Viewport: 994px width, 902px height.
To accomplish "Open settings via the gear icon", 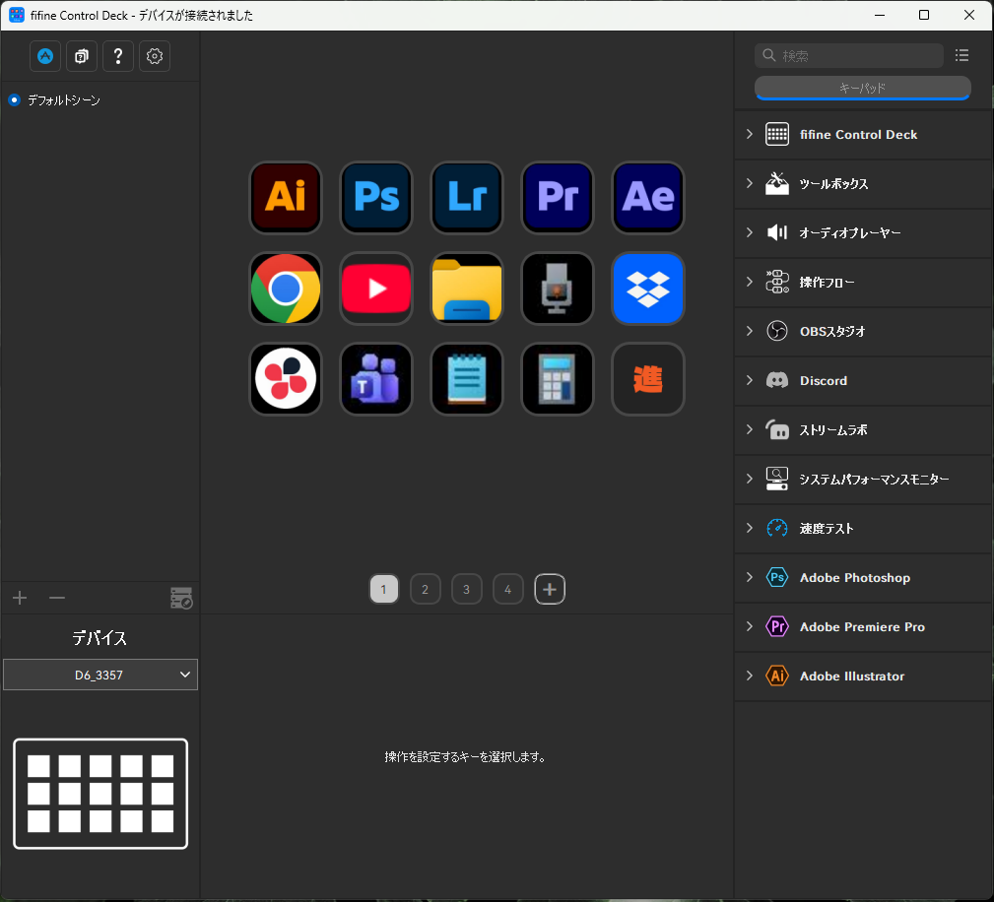I will [155, 56].
